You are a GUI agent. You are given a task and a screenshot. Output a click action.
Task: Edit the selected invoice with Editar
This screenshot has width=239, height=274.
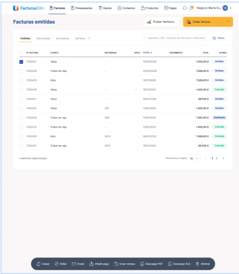(61, 264)
